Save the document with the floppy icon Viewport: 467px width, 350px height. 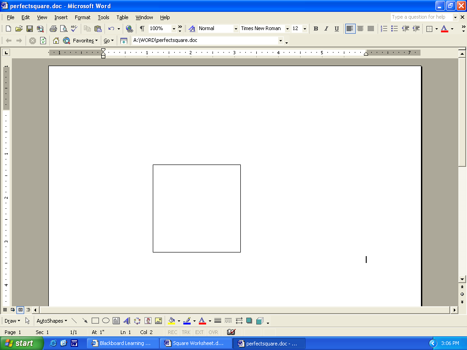coord(30,29)
